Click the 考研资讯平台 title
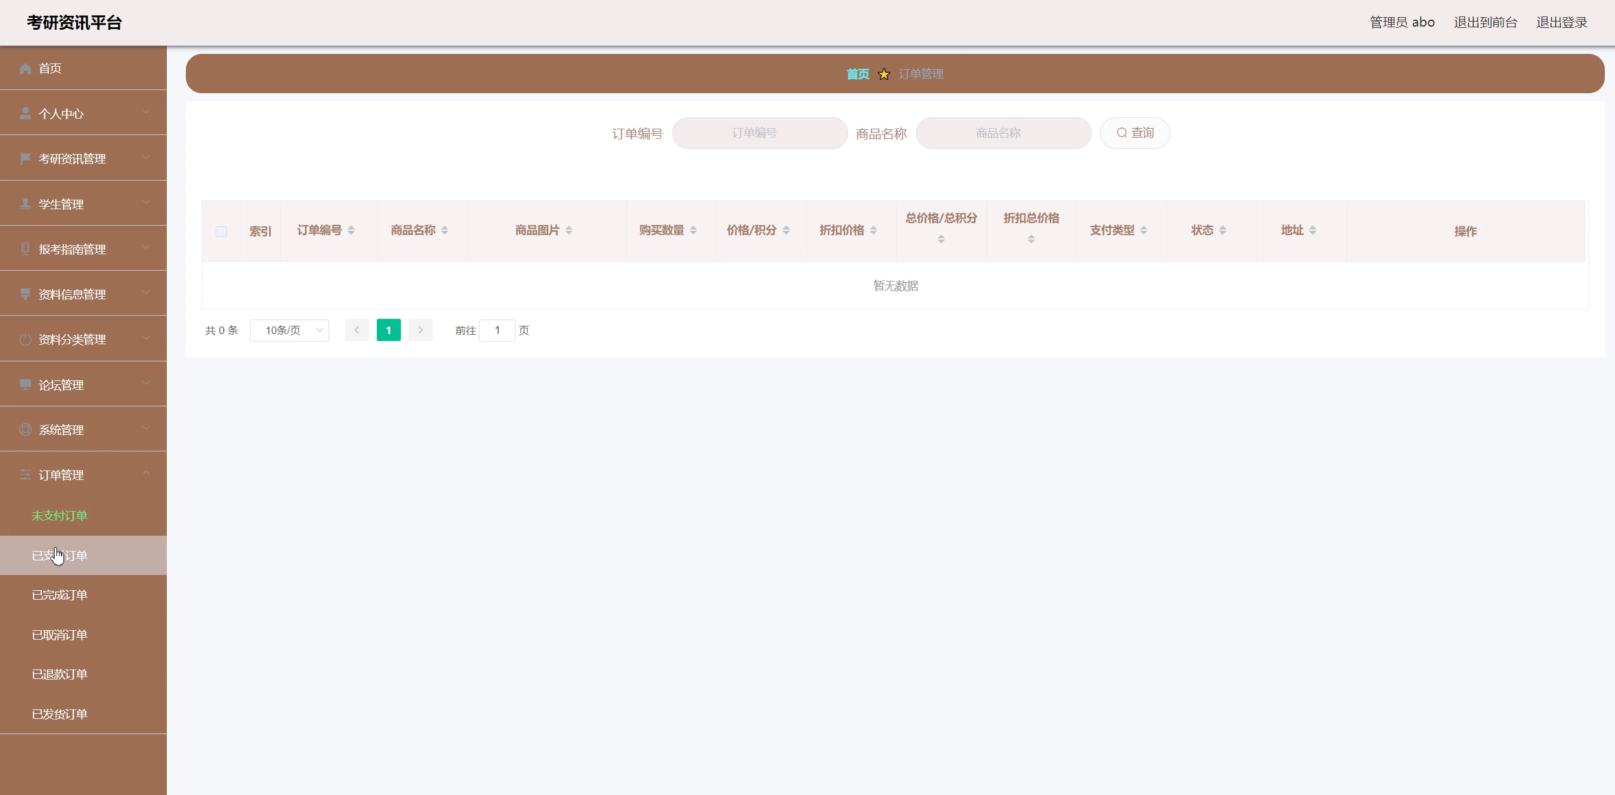Viewport: 1615px width, 795px height. click(74, 23)
